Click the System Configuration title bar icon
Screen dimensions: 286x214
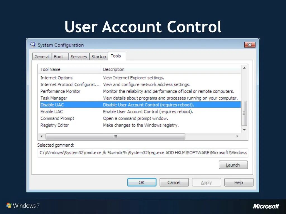coord(33,45)
